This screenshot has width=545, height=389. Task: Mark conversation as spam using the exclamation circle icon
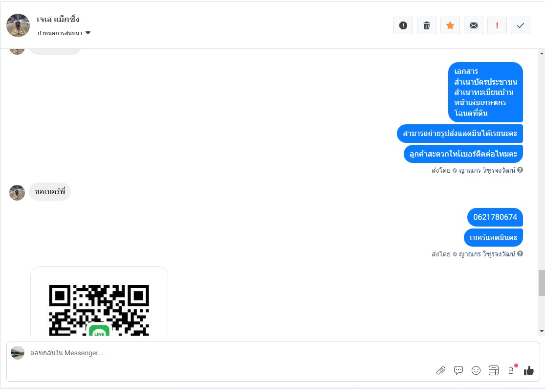click(x=403, y=25)
